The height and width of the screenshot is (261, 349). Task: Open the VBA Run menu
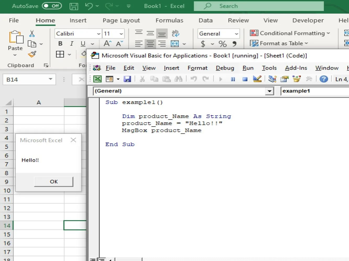pos(248,68)
